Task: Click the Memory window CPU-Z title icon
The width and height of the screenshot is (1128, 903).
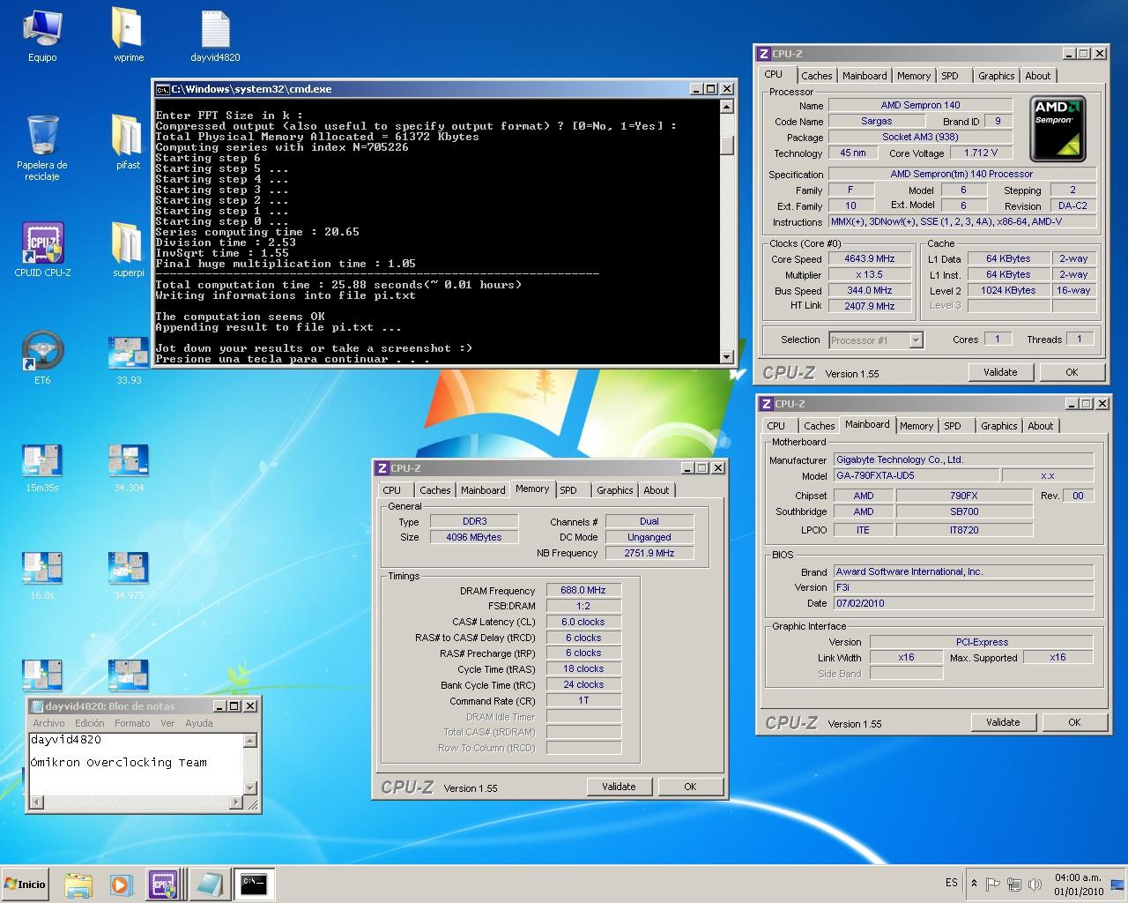Action: (382, 468)
